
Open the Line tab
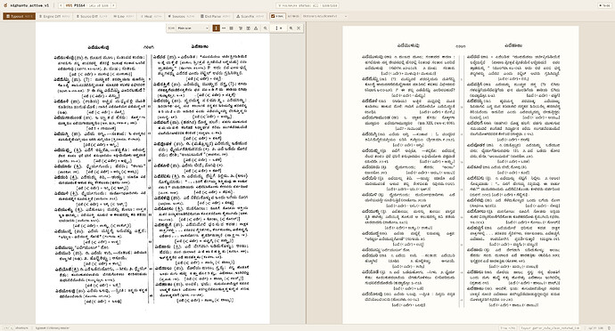point(123,16)
